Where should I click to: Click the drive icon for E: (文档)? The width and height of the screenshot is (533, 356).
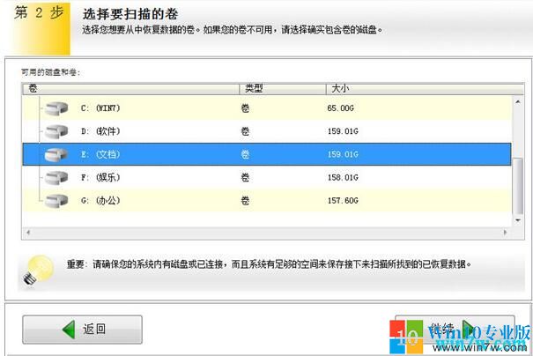[56, 155]
